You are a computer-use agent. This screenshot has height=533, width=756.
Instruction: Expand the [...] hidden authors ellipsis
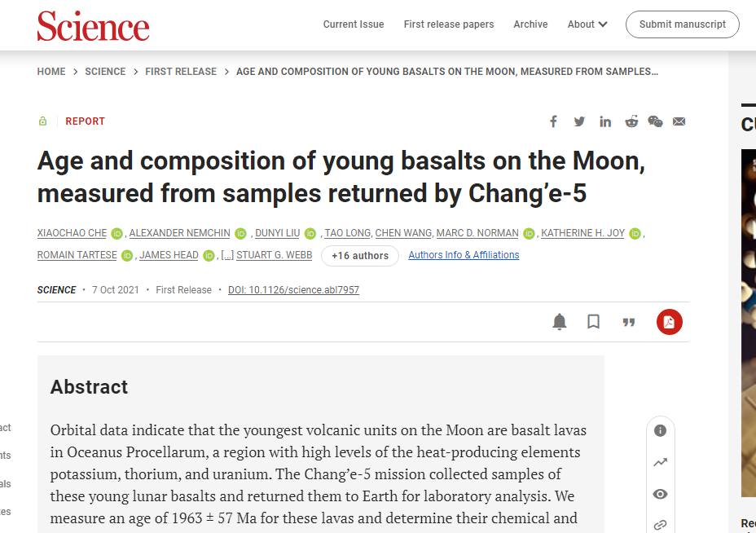227,254
